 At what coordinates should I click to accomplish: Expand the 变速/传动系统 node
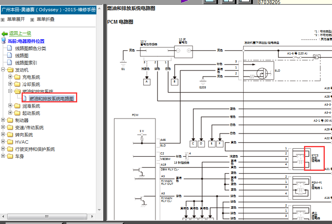(x=3, y=127)
